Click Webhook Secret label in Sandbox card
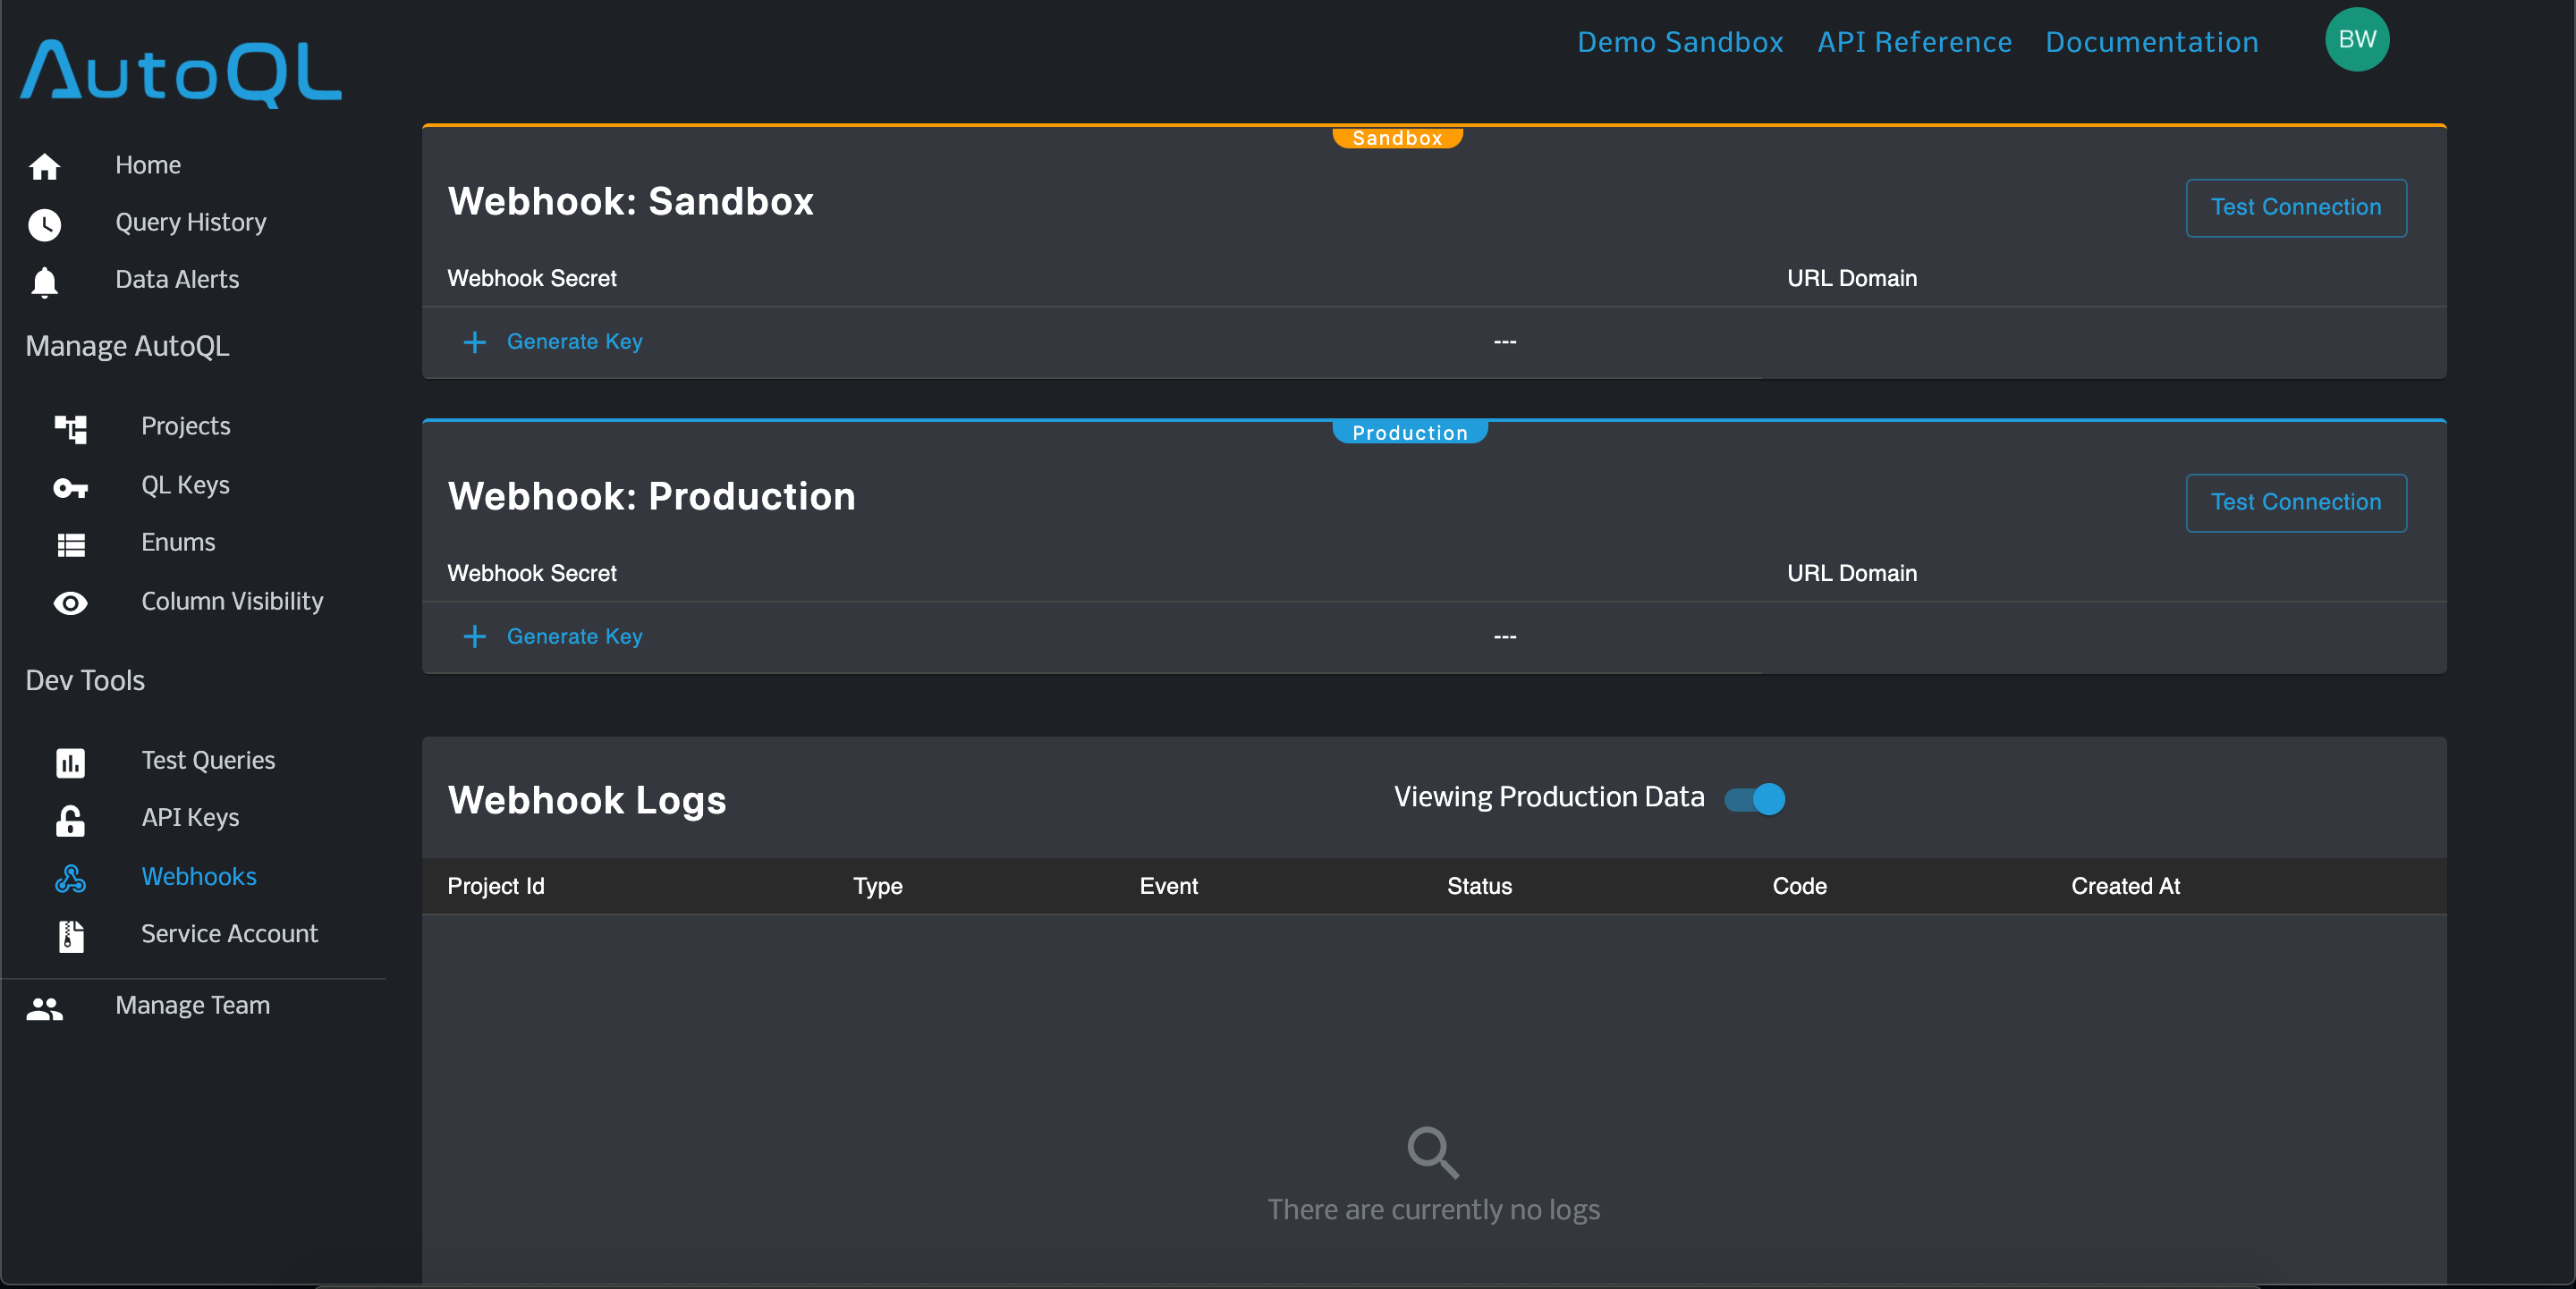The width and height of the screenshot is (2576, 1289). click(532, 279)
